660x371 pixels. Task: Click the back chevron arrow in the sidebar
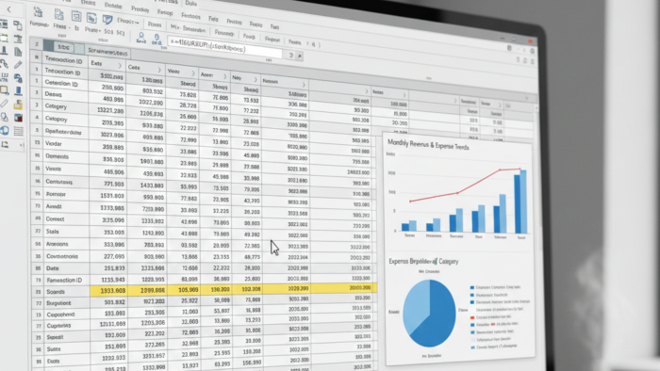coord(9,8)
